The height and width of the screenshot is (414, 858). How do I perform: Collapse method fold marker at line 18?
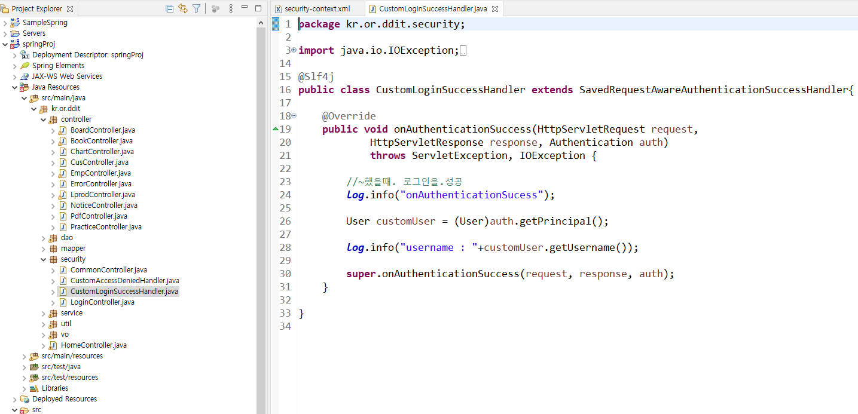pos(294,116)
